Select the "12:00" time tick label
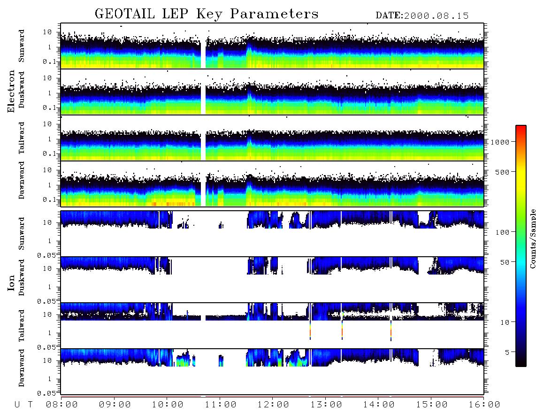This screenshot has height=413, width=536. point(273,405)
